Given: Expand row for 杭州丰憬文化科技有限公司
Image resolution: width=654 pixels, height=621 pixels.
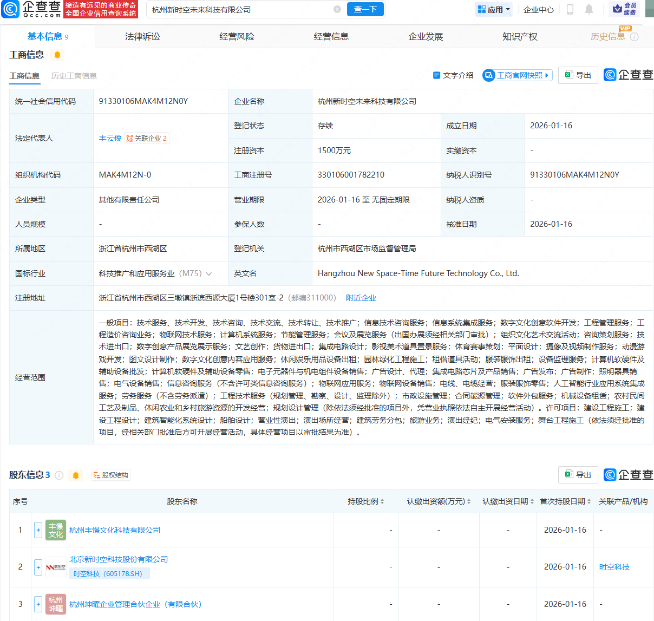Looking at the screenshot, I should [x=38, y=530].
